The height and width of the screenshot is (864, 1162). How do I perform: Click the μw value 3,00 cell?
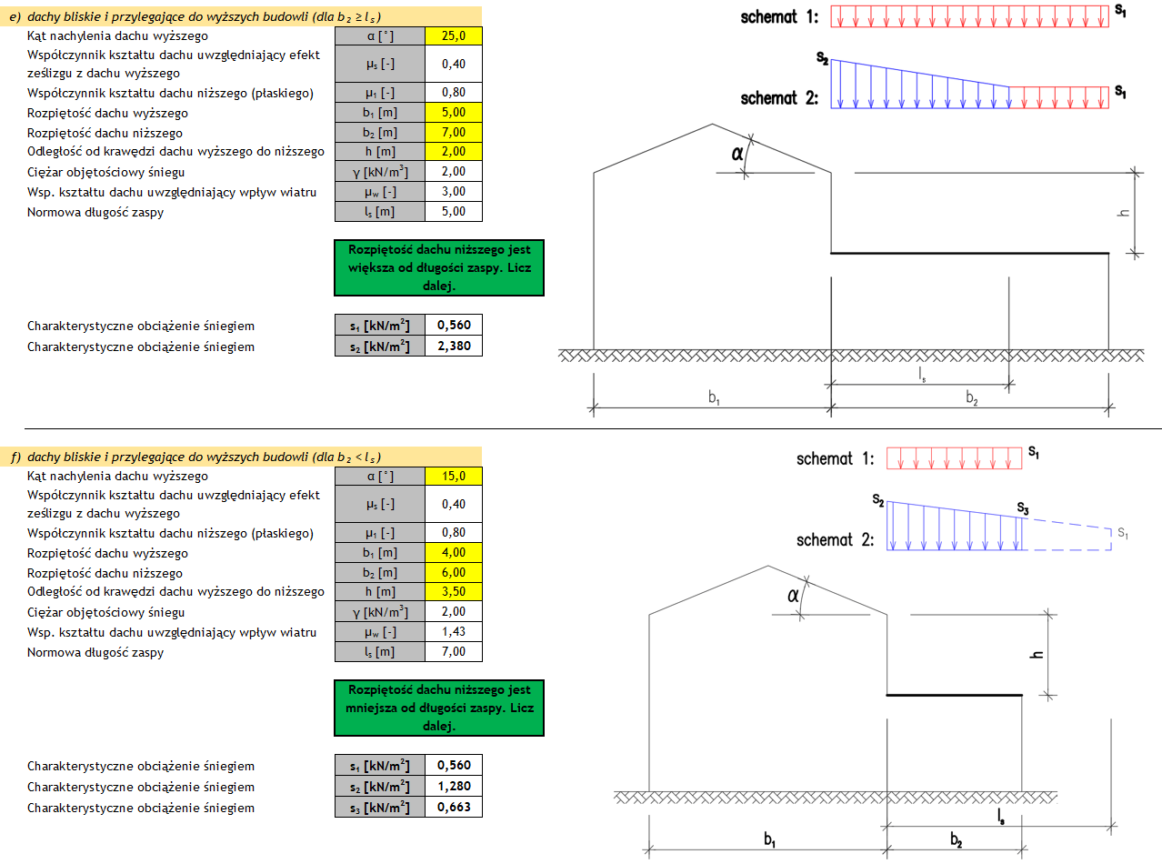tap(453, 192)
